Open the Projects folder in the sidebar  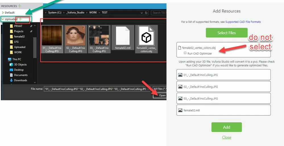coord(19,31)
